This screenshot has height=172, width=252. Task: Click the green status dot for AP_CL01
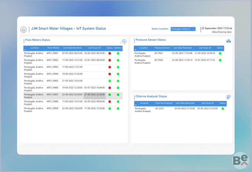pos(223,109)
